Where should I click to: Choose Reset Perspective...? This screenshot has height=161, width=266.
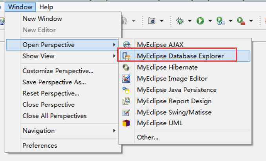51,93
